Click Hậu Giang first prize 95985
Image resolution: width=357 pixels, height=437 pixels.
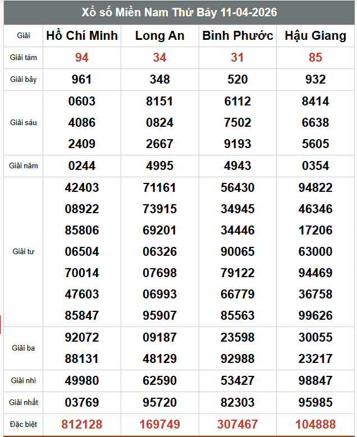(x=315, y=402)
